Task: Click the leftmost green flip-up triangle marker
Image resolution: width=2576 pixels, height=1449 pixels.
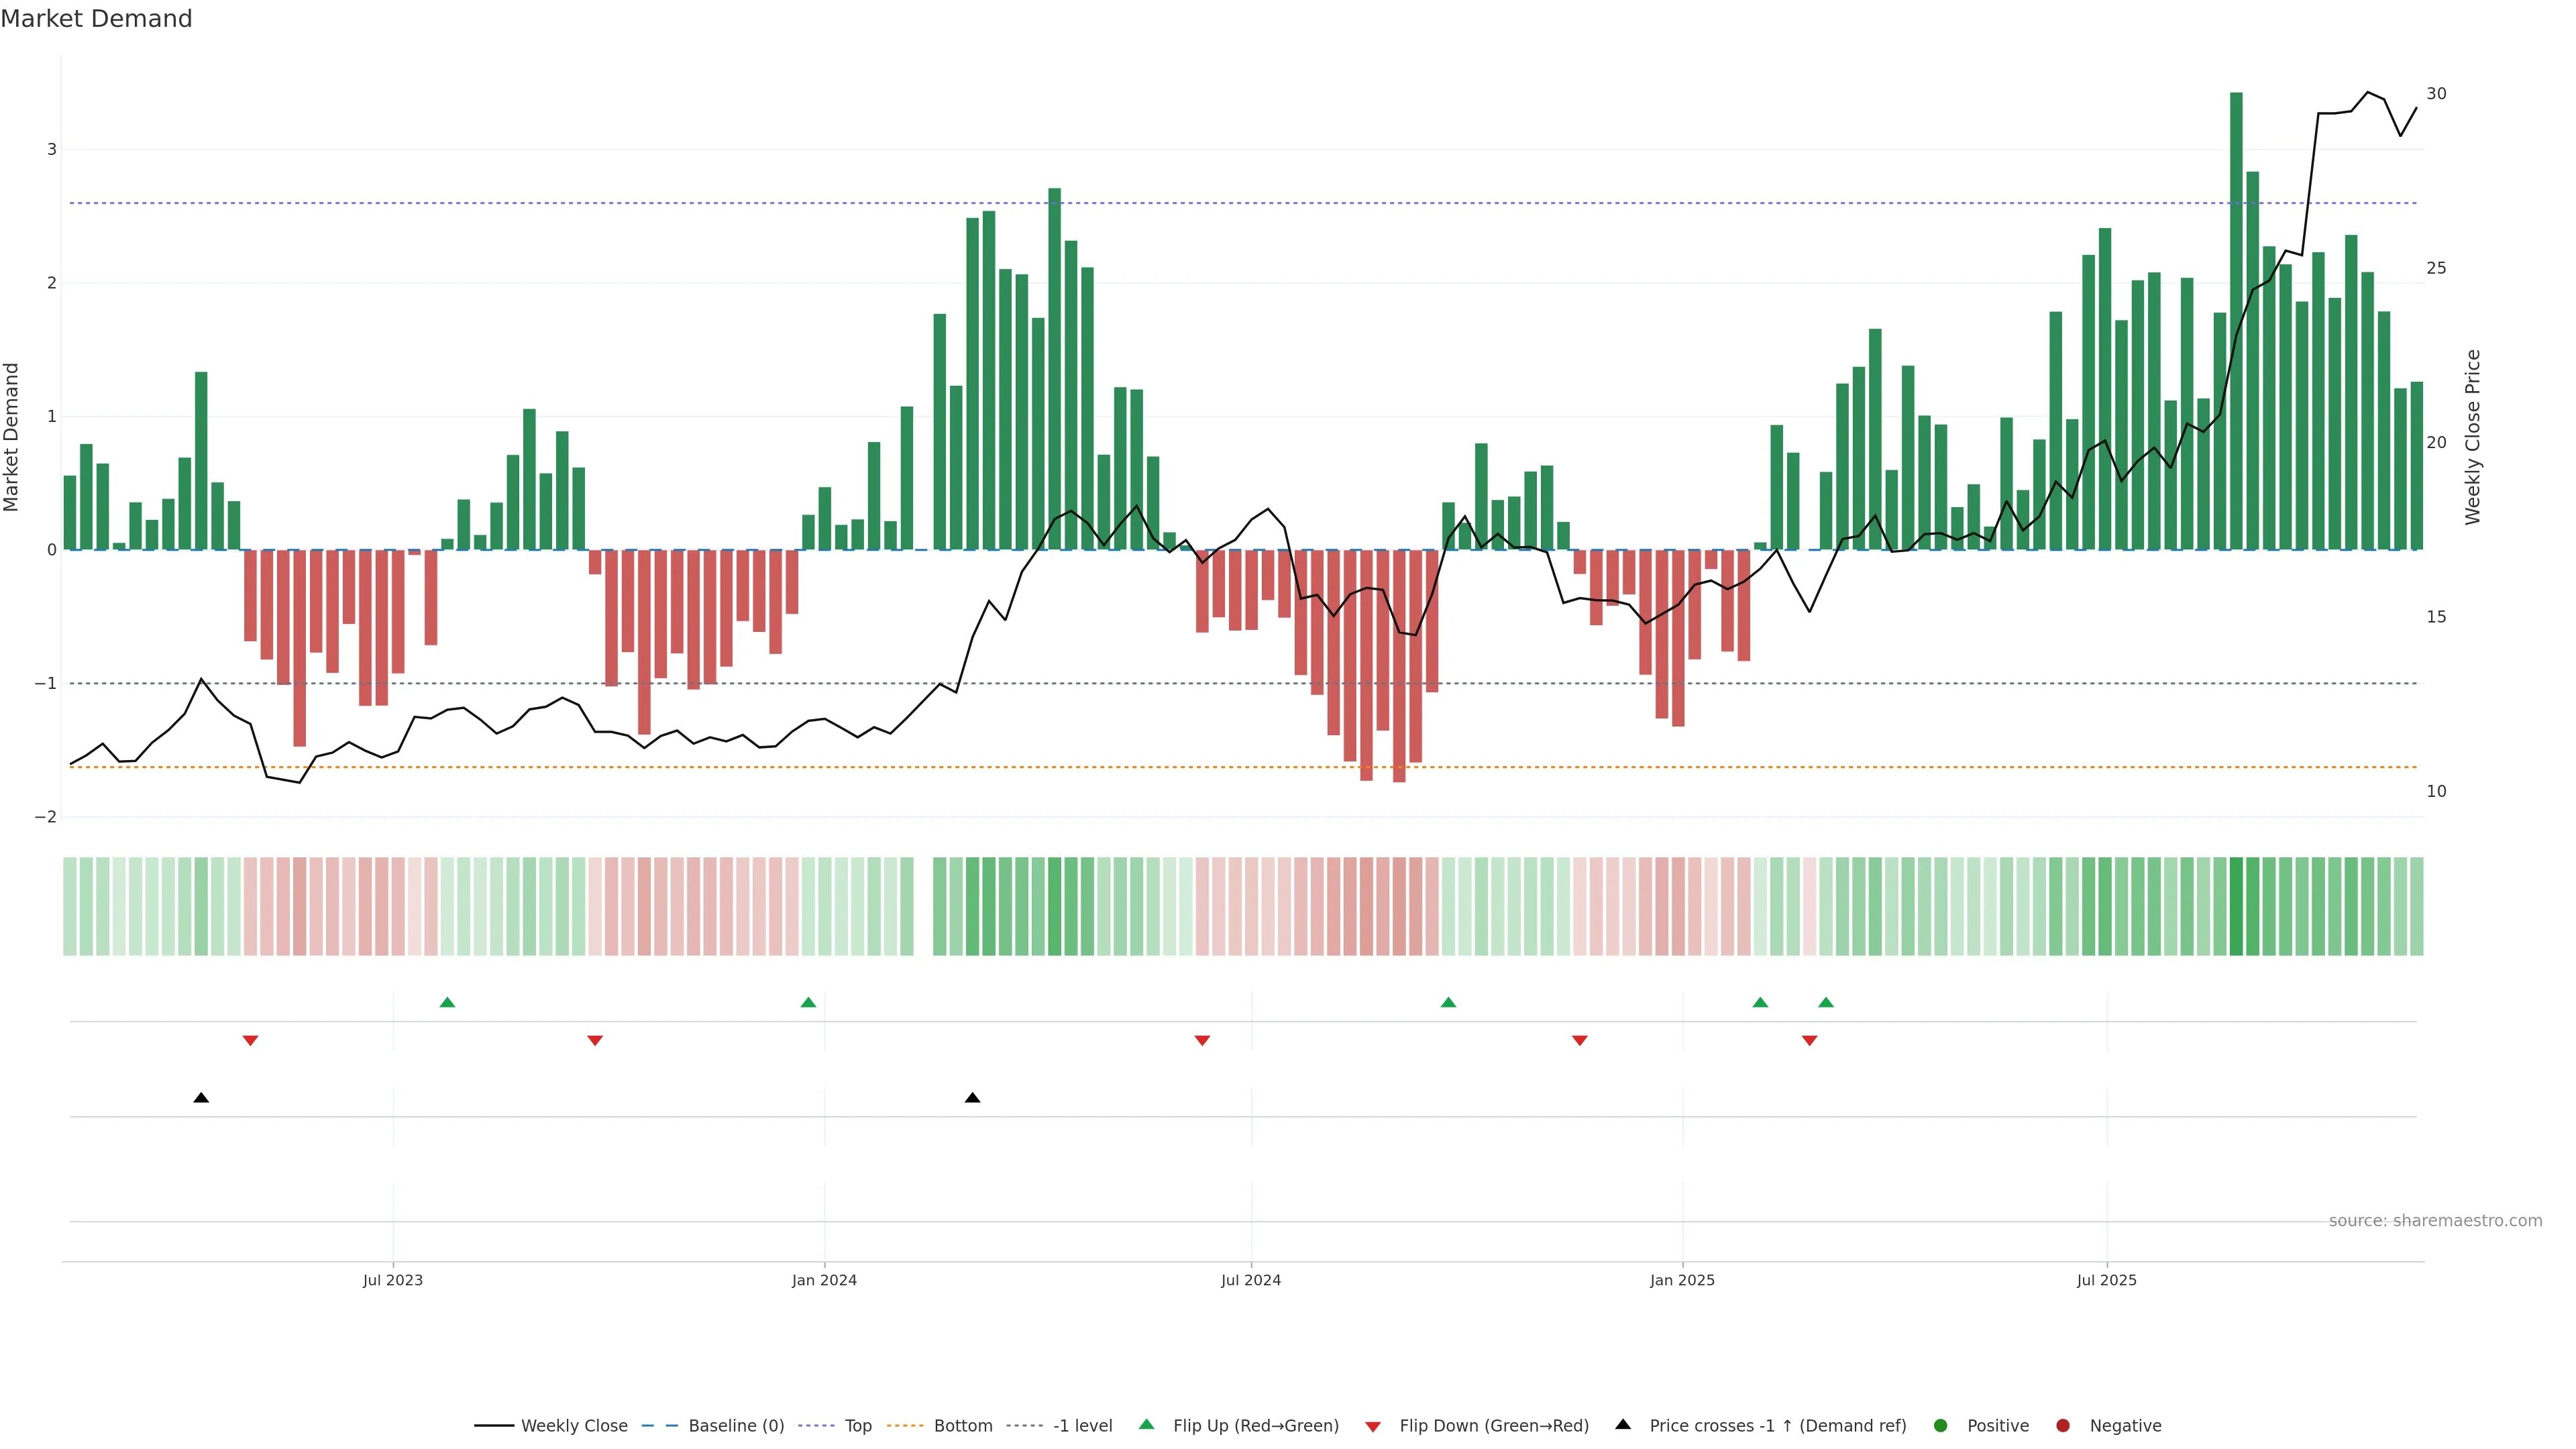Action: 447,1002
